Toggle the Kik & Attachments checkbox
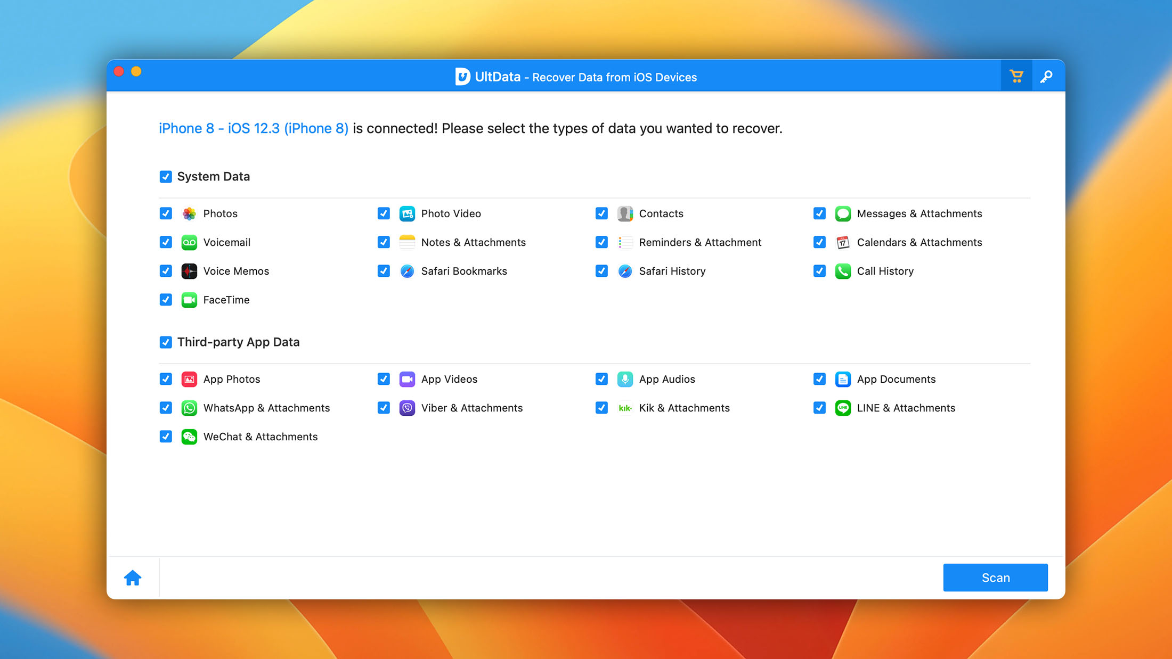Screen dimensions: 1172x659 pyautogui.click(x=601, y=408)
